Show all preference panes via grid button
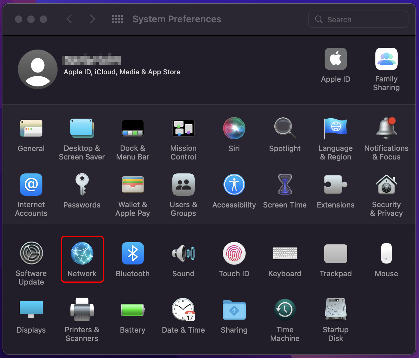The width and height of the screenshot is (419, 358). click(x=117, y=19)
